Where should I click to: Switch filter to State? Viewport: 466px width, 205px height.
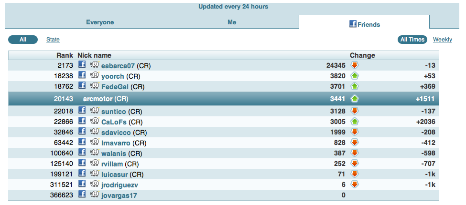[x=53, y=40]
